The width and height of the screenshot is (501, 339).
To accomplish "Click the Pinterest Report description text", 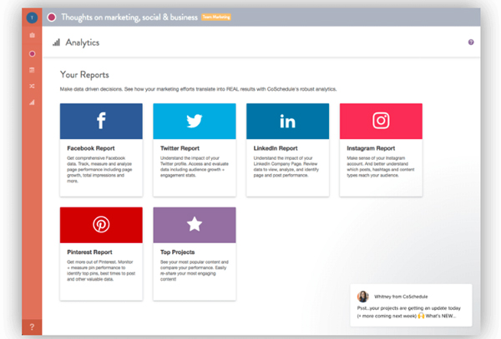I will coord(101,271).
